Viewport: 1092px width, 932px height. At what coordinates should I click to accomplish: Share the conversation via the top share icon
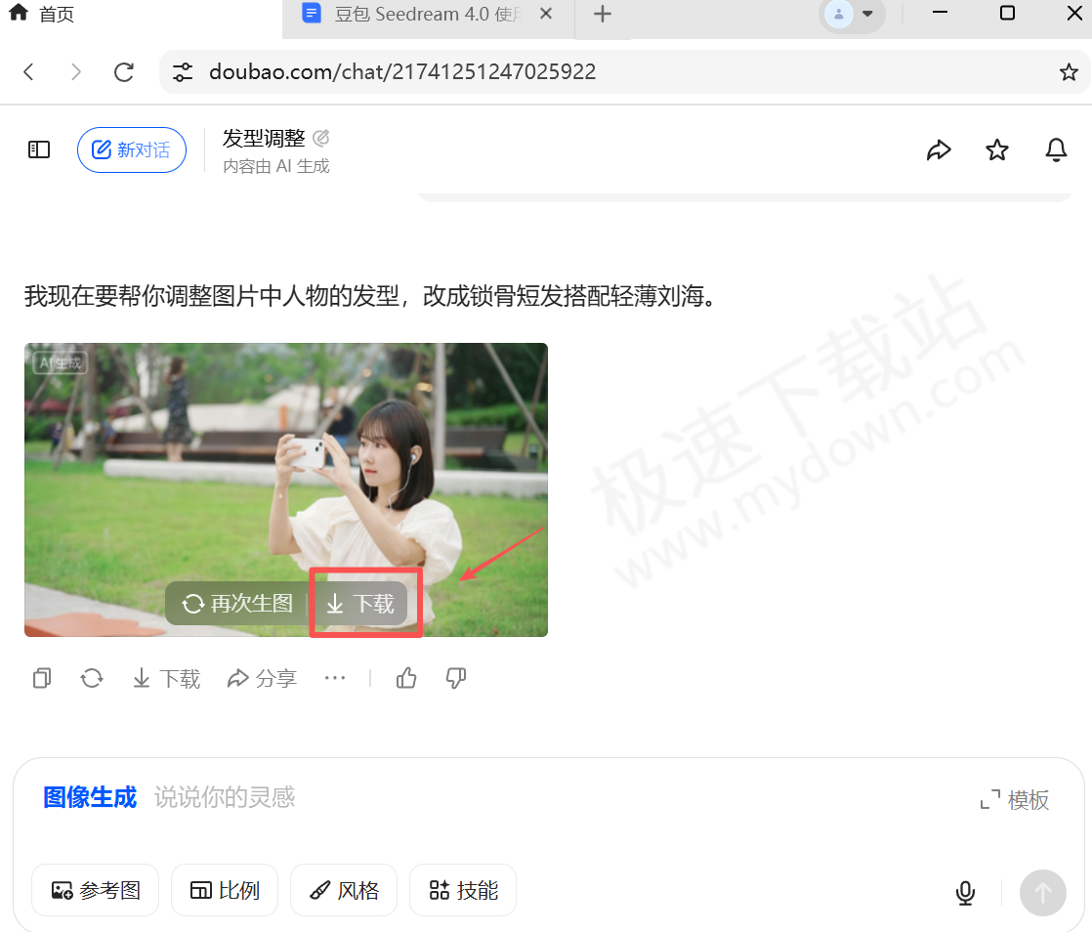(x=939, y=149)
